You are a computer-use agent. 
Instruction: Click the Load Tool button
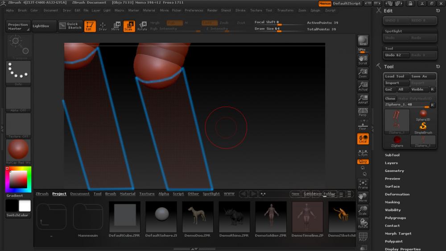pos(396,76)
